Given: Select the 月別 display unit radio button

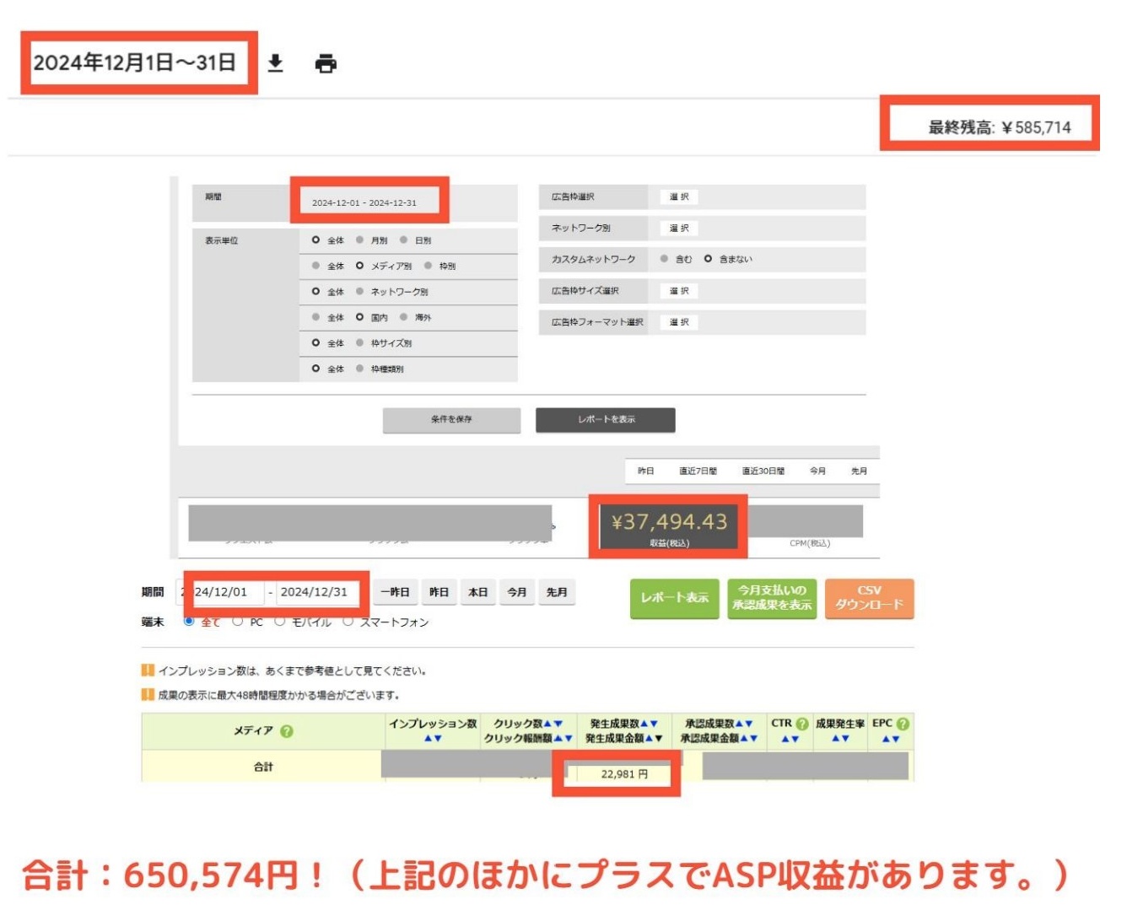Looking at the screenshot, I should coord(360,240).
